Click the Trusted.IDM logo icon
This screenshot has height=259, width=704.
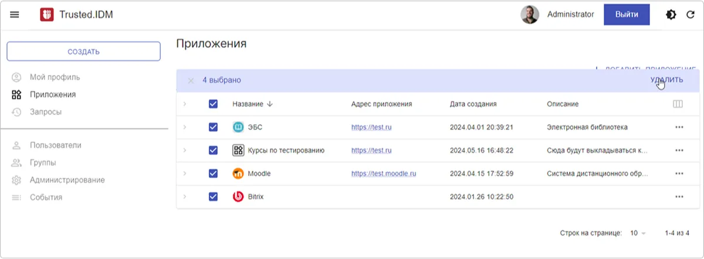pos(47,15)
